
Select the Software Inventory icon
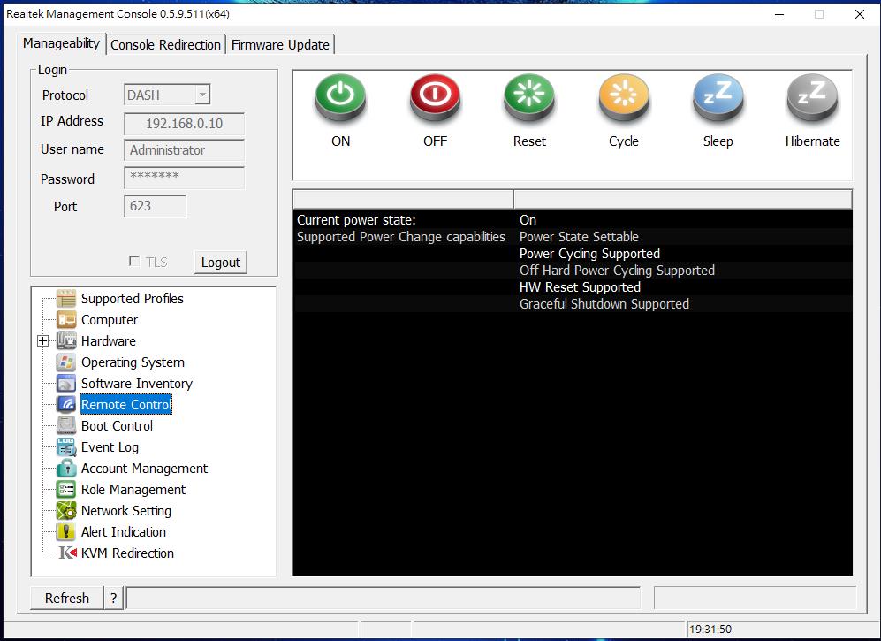[66, 384]
